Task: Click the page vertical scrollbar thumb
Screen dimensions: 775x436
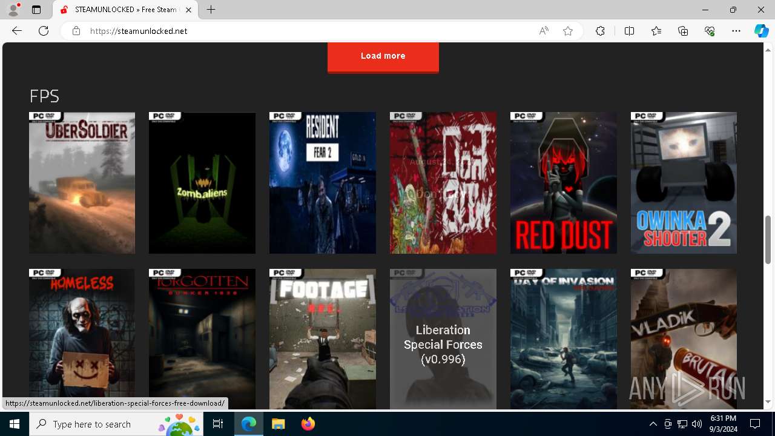Action: [x=768, y=239]
